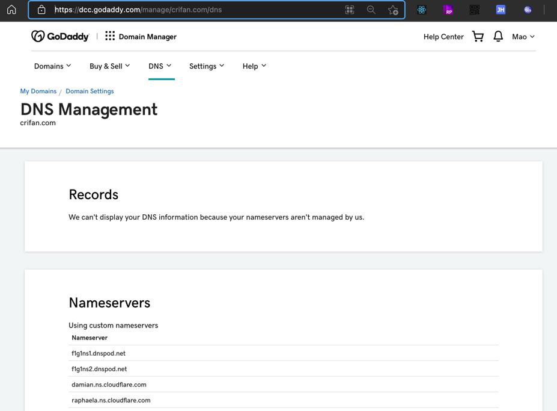This screenshot has height=411, width=557.
Task: Open the round purple extension icon
Action: (528, 10)
